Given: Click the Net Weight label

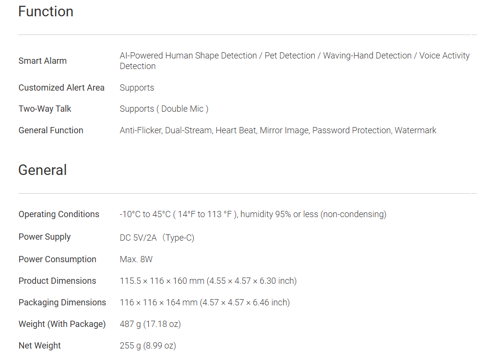Looking at the screenshot, I should [x=40, y=346].
